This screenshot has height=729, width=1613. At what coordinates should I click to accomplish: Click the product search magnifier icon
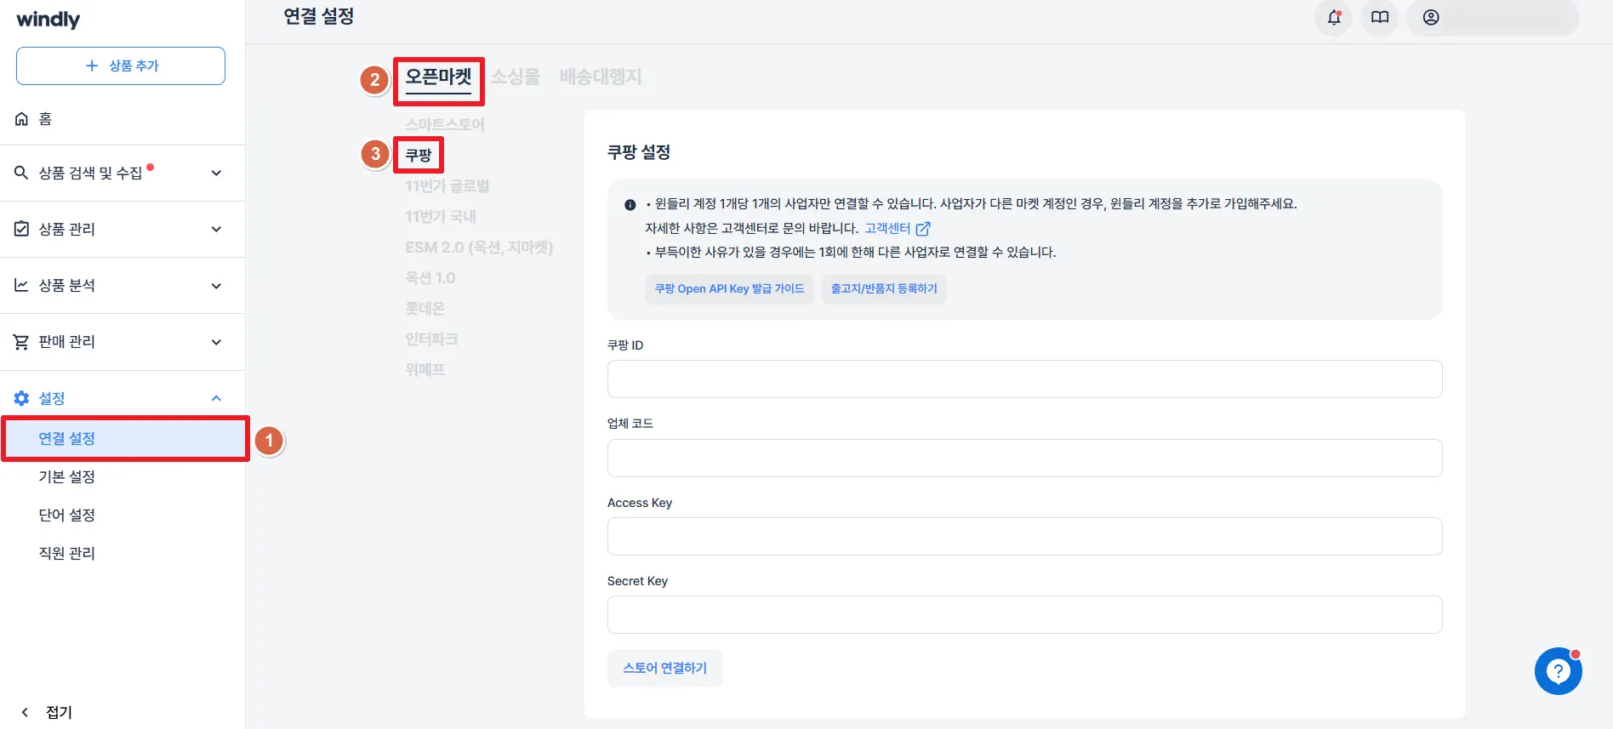[21, 173]
